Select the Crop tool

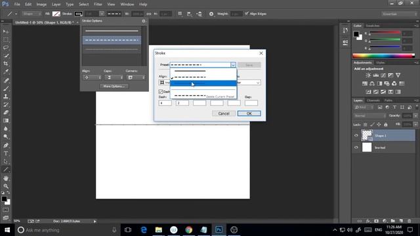(6, 64)
